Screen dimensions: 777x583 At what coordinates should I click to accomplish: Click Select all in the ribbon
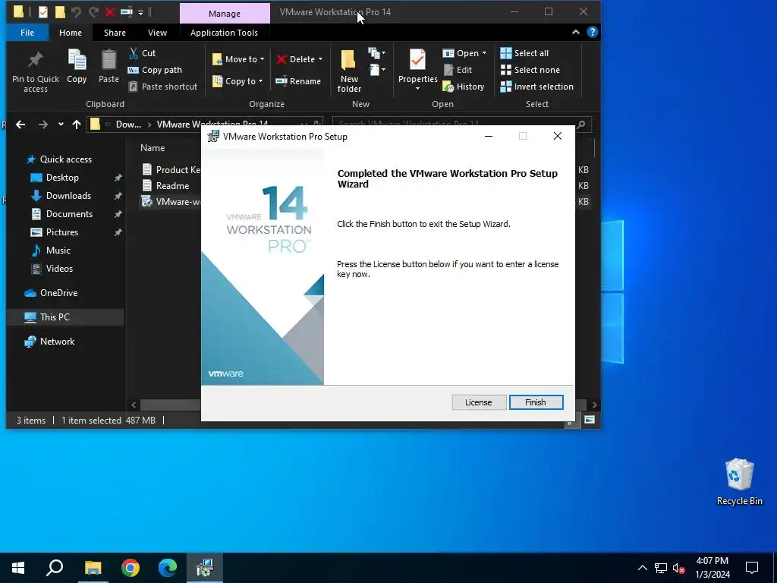[x=524, y=53]
